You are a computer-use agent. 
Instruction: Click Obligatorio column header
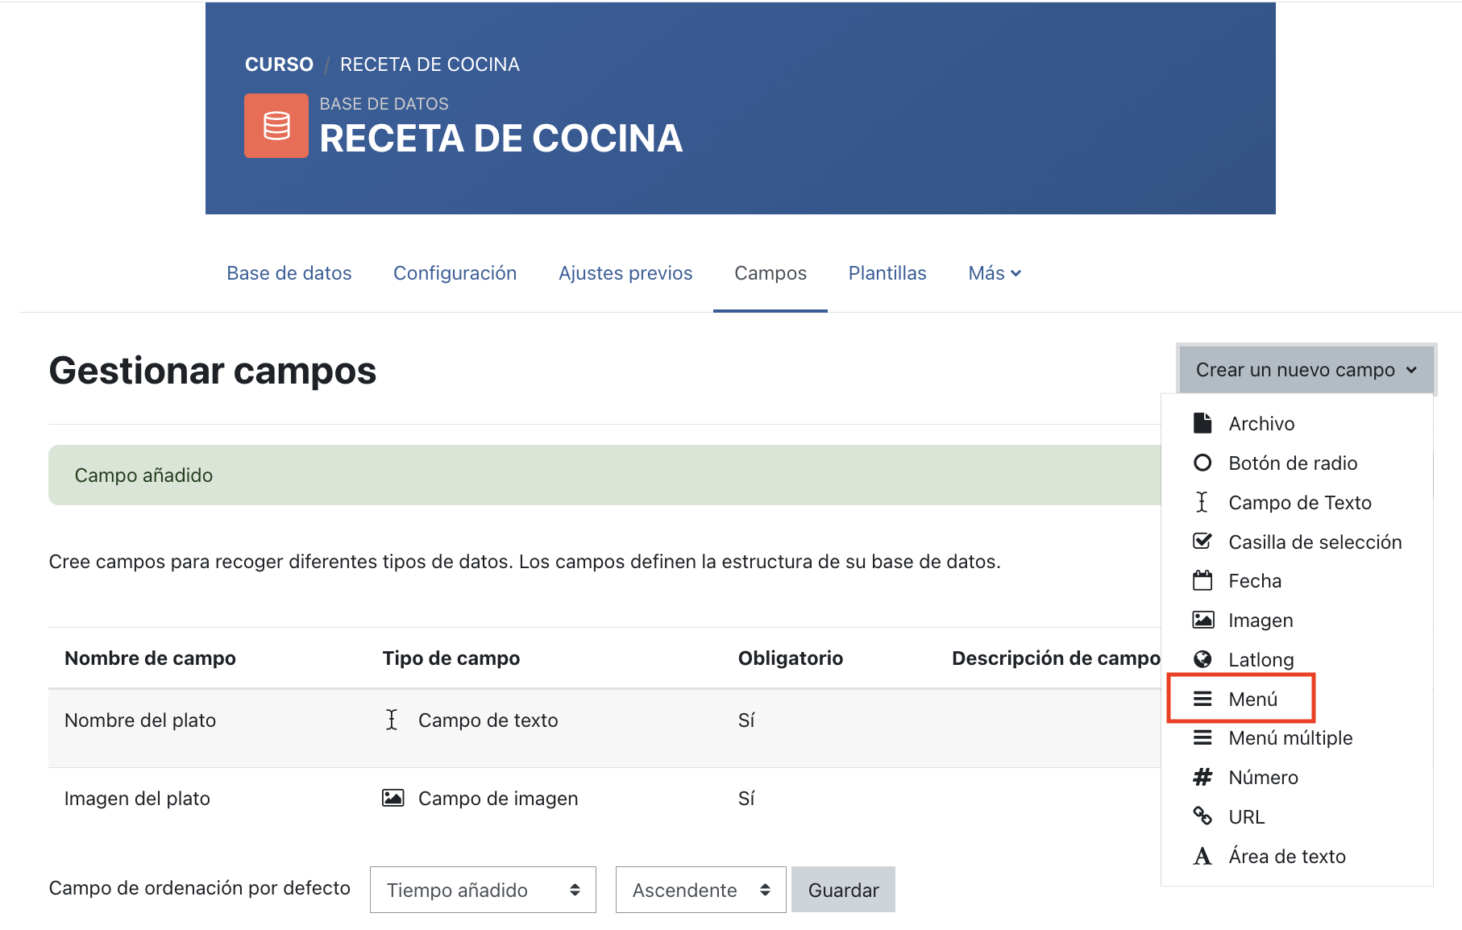791,658
